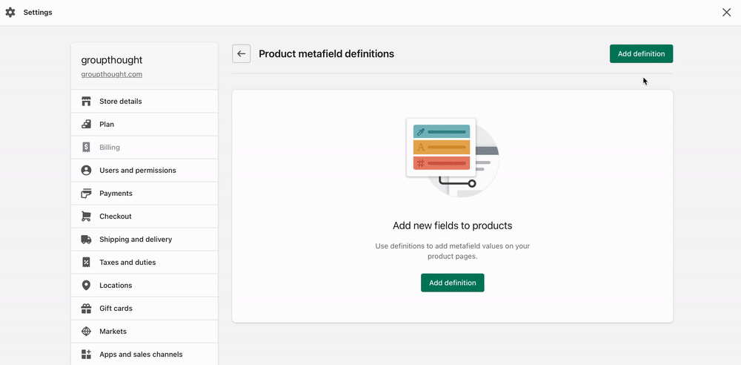The image size is (741, 365).
Task: Select Checkout in the settings sidebar
Action: point(116,217)
